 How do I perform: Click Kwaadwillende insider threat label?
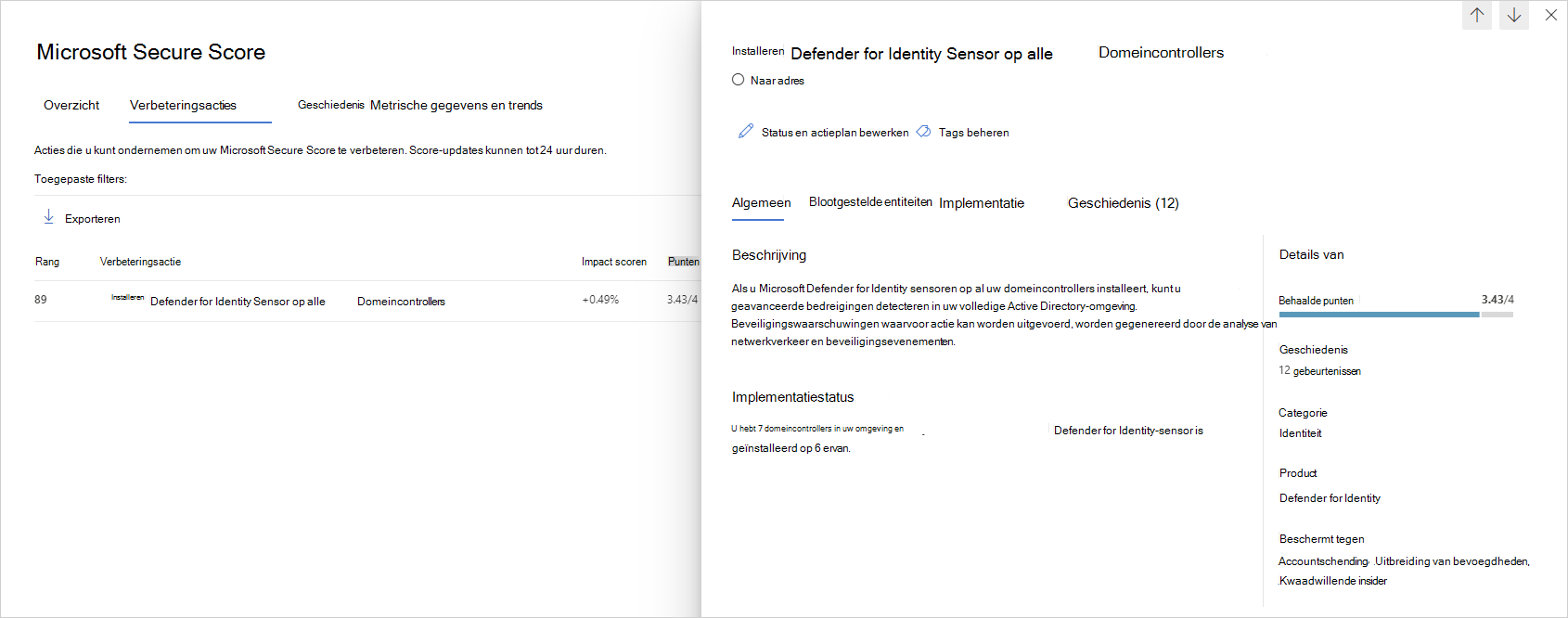pyautogui.click(x=1333, y=581)
